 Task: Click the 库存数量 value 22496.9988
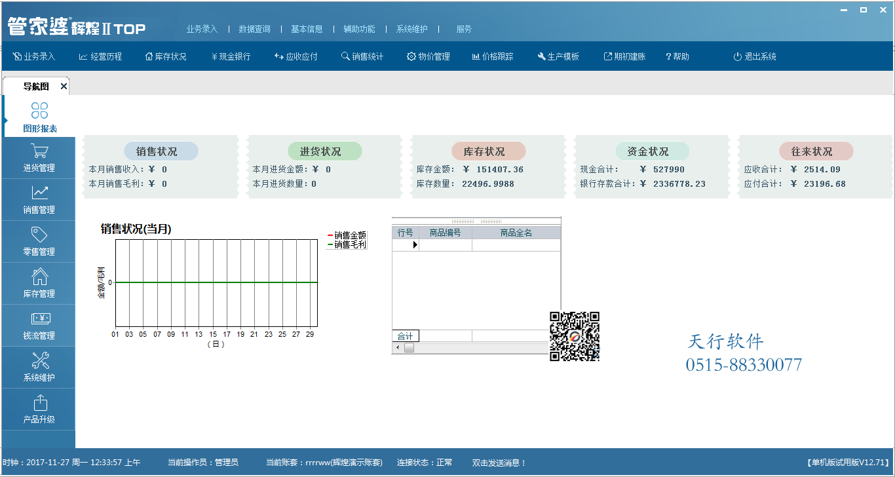488,184
